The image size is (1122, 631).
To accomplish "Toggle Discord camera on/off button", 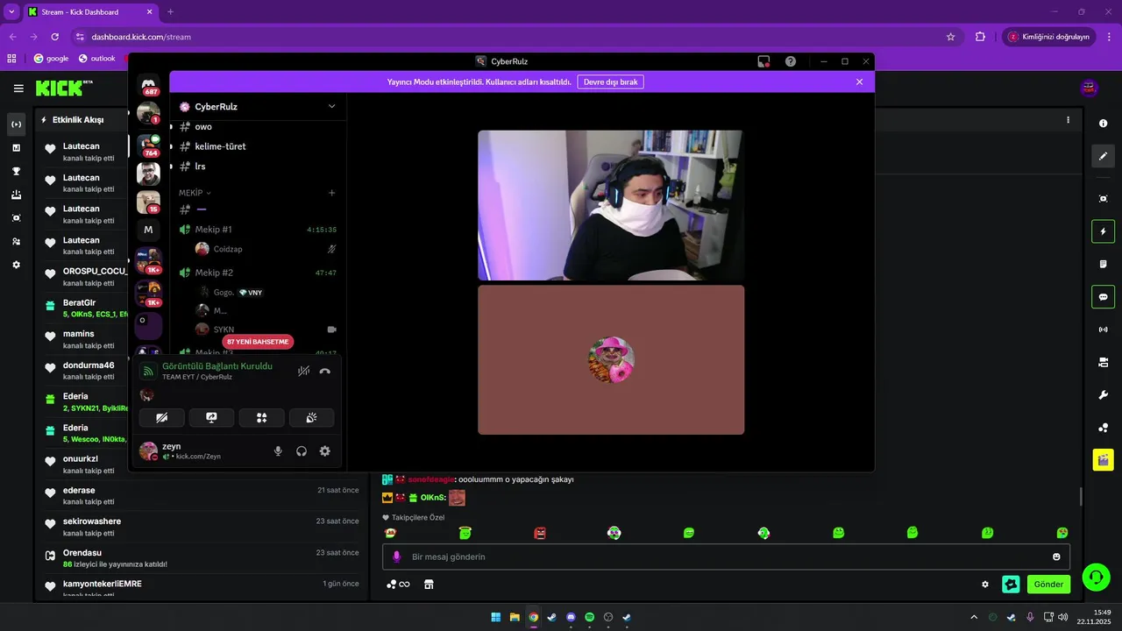I will click(162, 418).
